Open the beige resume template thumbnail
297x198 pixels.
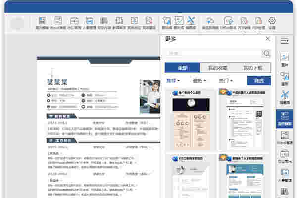pyautogui.click(x=191, y=124)
